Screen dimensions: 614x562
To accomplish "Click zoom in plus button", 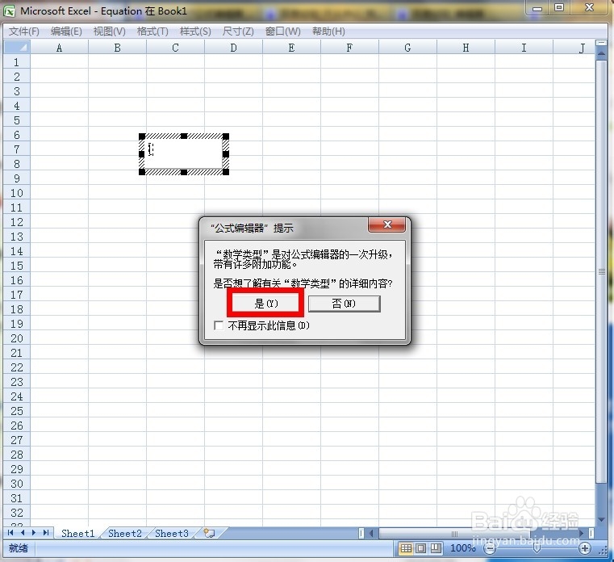I will [585, 548].
